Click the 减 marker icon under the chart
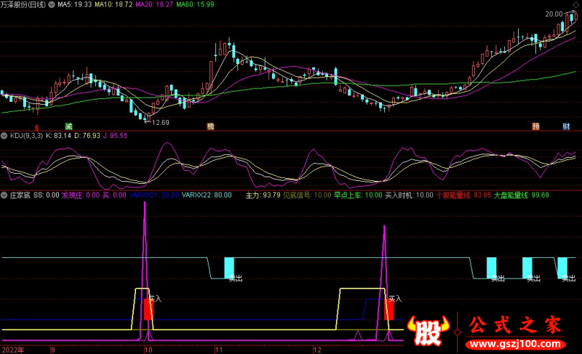The height and width of the screenshot is (354, 582). coord(69,126)
